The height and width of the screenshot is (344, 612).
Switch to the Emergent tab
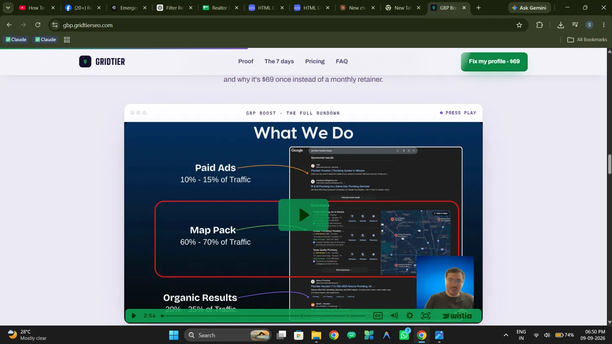[128, 8]
